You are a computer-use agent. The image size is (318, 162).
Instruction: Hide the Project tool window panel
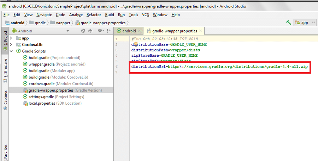109,31
